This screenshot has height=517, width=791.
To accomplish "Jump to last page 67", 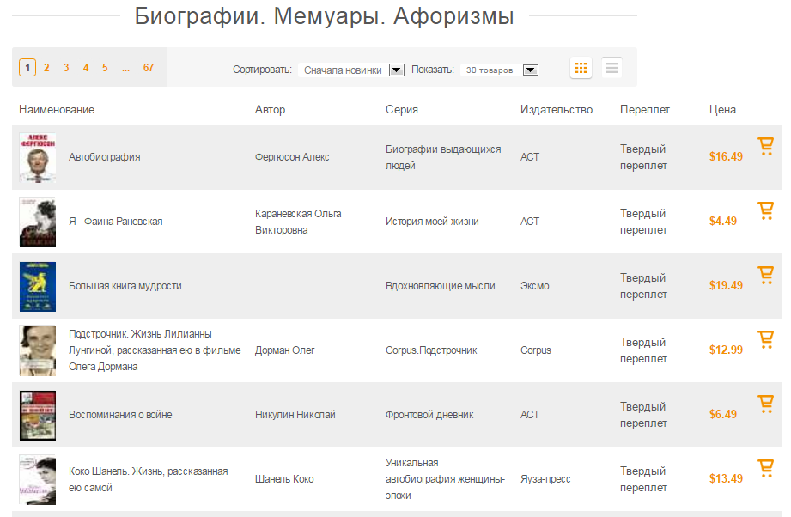I will click(x=149, y=68).
